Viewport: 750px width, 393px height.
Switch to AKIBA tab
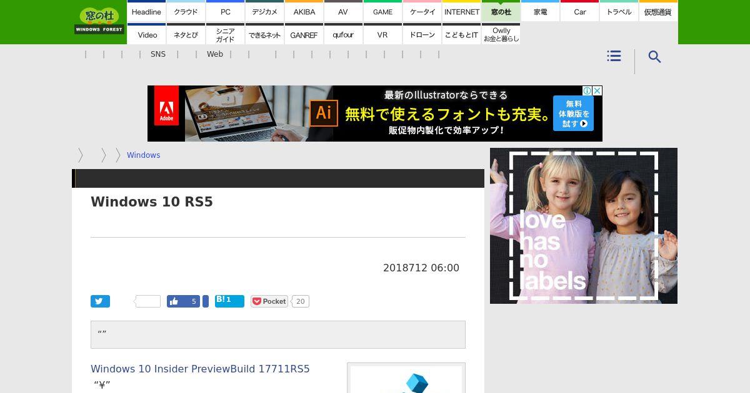tap(304, 12)
